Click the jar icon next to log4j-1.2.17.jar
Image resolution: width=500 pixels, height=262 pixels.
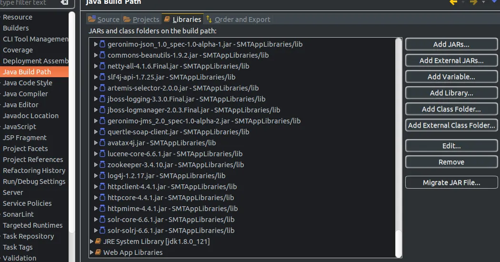102,175
